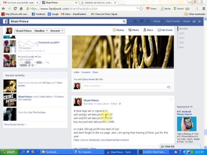Close the Shani Prince browser tab
Viewport: 207px width, 155px height.
click(x=76, y=3)
